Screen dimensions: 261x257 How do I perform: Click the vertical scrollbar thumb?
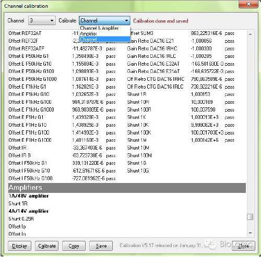pos(250,217)
